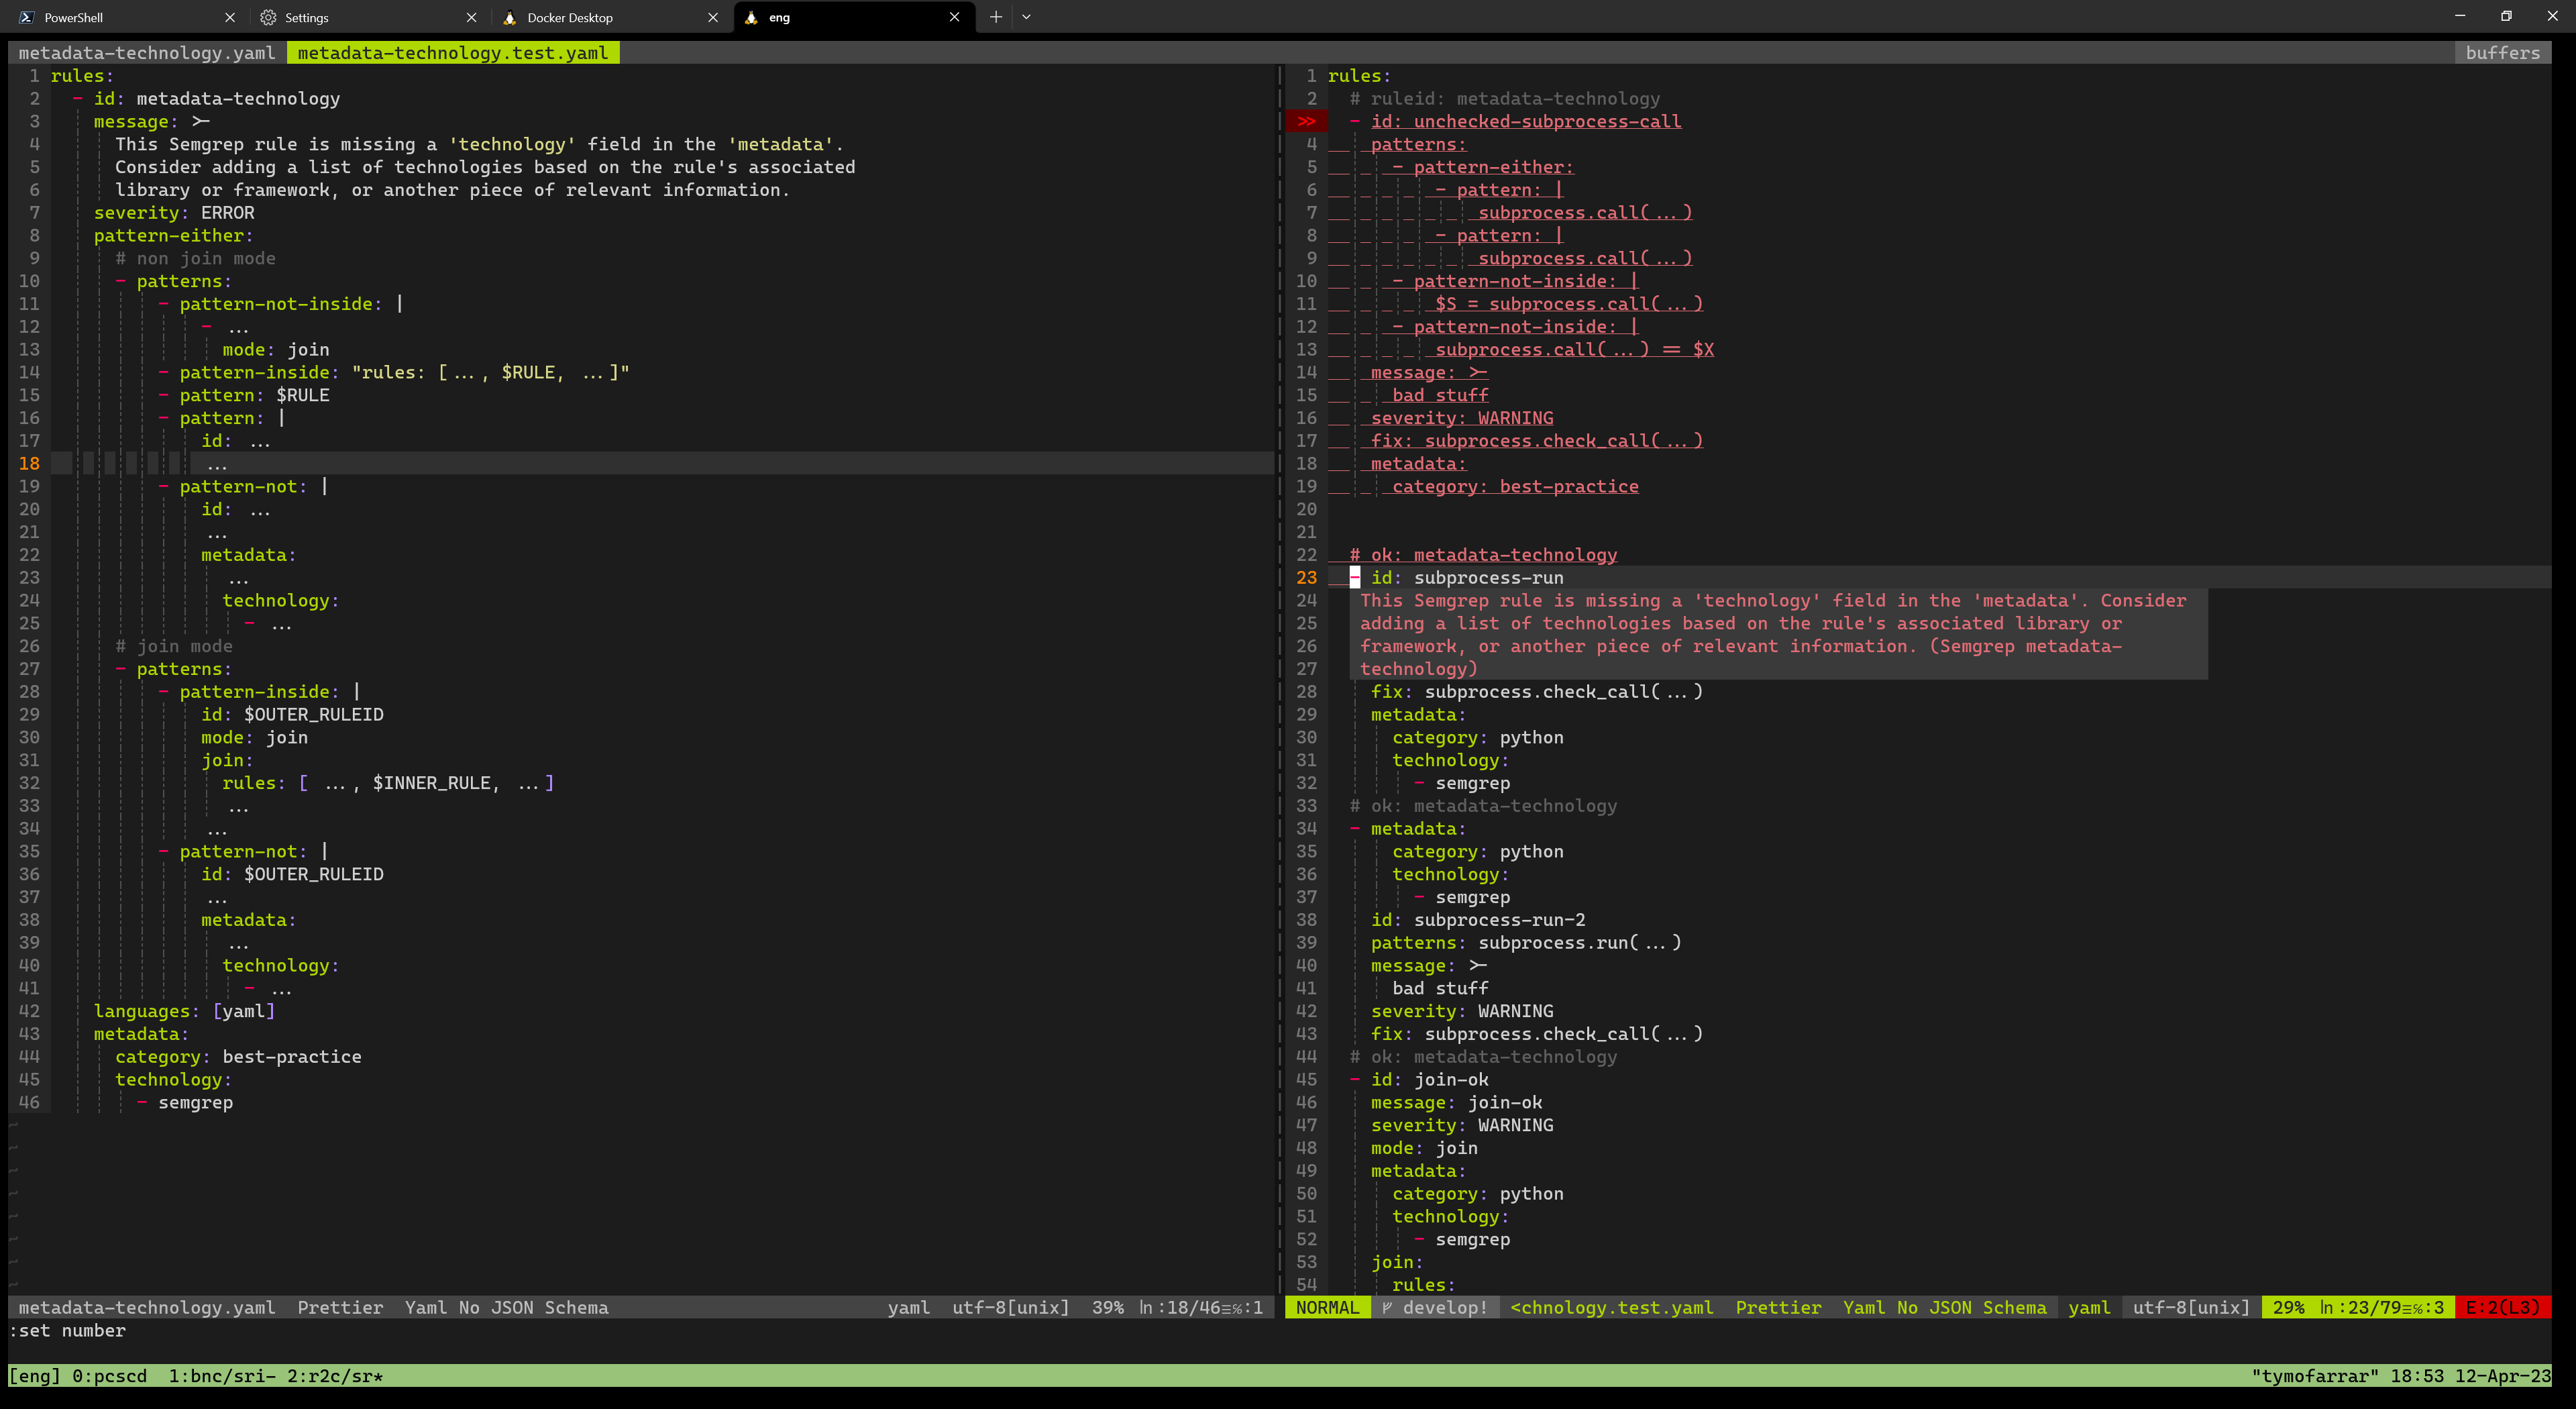
Task: Click the ln:23/79 line indicator
Action: 2383,1307
